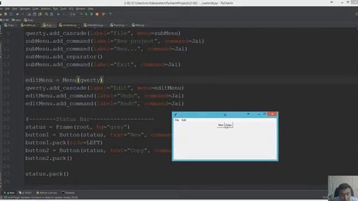358x201 pixels.
Task: Open the TODO tool window
Action: (x=25, y=193)
